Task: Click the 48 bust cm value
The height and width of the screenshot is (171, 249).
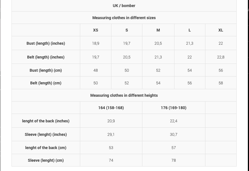Action: pos(96,70)
